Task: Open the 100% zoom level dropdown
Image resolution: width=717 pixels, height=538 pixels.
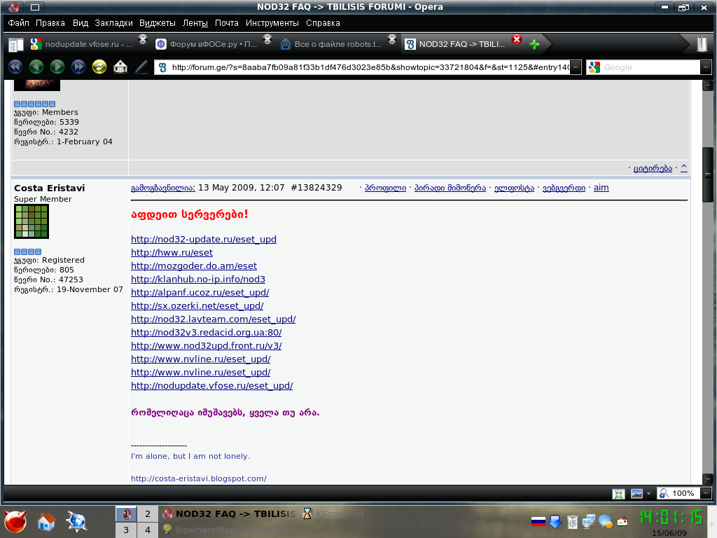Action: pyautogui.click(x=706, y=493)
